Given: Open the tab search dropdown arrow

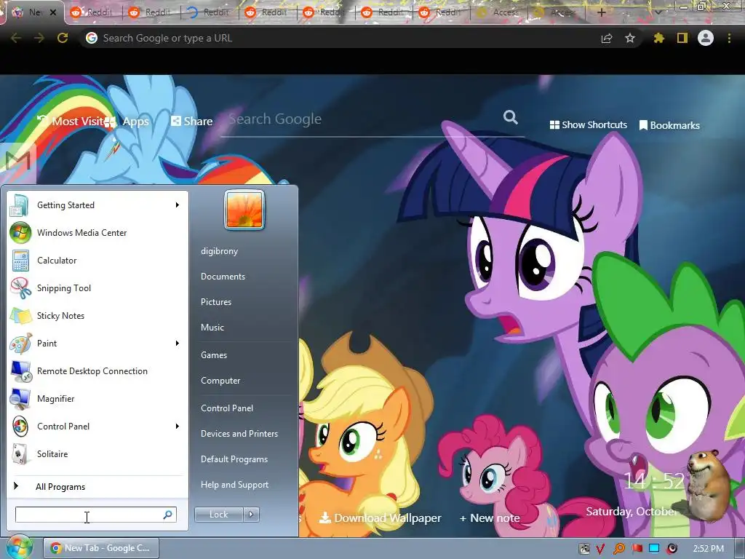Looking at the screenshot, I should (658, 12).
